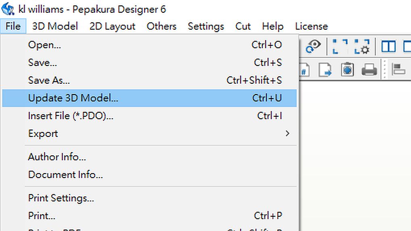Click the eye refresh view icon
411x231 pixels.
click(313, 46)
